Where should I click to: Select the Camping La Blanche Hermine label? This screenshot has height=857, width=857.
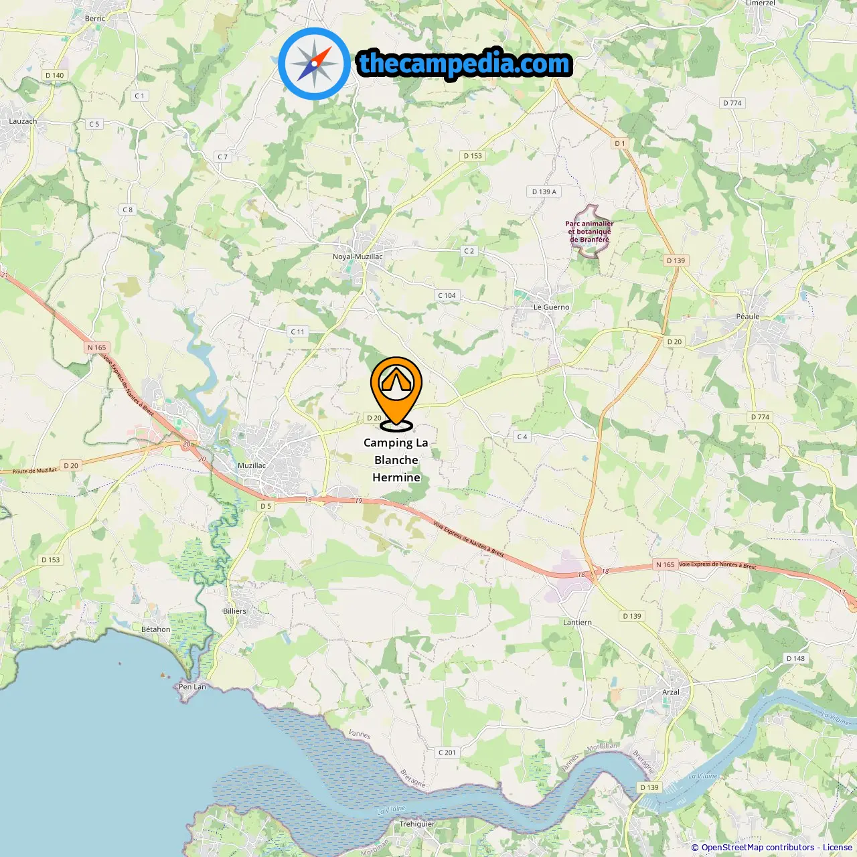pyautogui.click(x=396, y=460)
